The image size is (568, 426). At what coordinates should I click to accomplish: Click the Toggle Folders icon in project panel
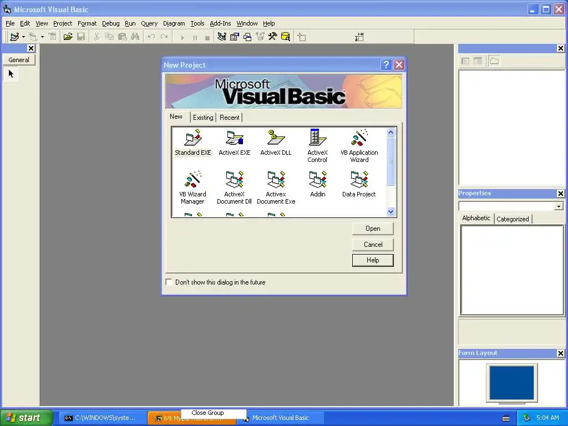[494, 61]
